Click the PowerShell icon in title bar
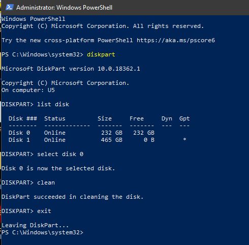The height and width of the screenshot is (245, 249). click(10, 8)
